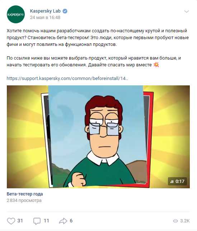Click the 31 likes count
Screen dimensions: 197x231
tap(20, 221)
